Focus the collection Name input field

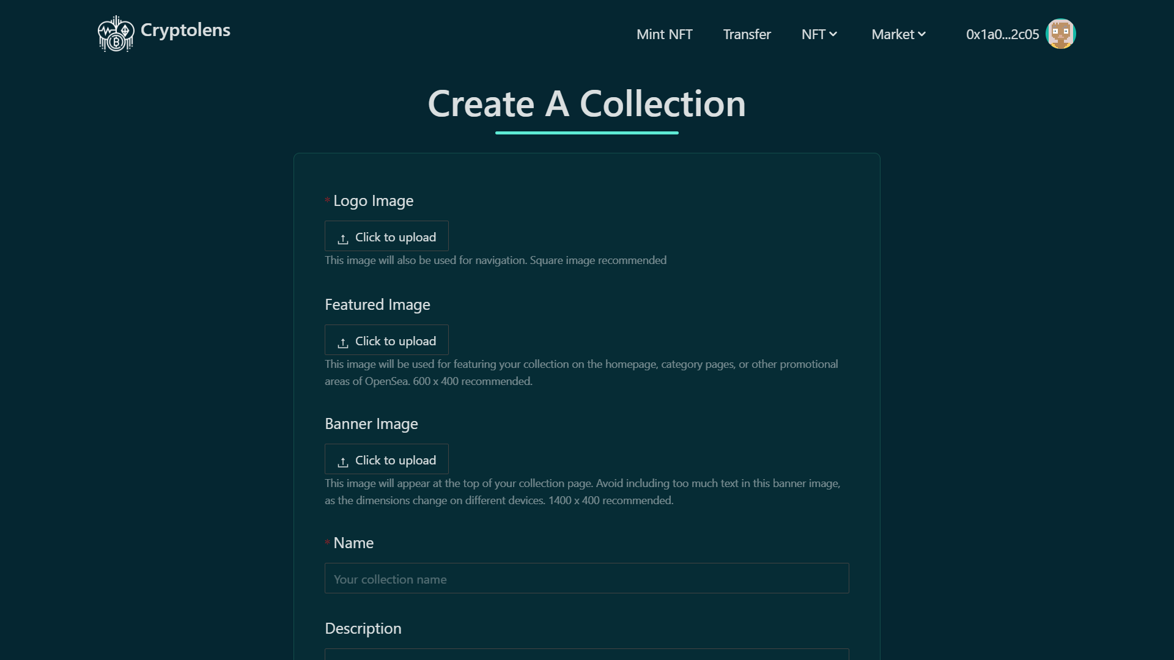[x=586, y=578]
